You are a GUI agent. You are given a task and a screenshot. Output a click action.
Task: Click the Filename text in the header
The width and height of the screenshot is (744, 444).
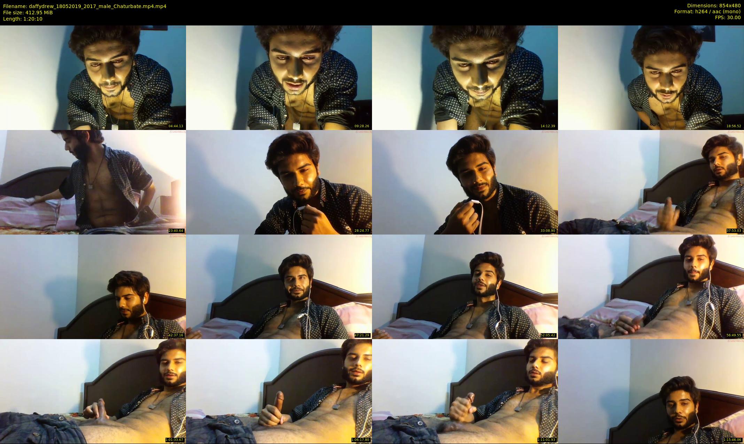(x=85, y=6)
